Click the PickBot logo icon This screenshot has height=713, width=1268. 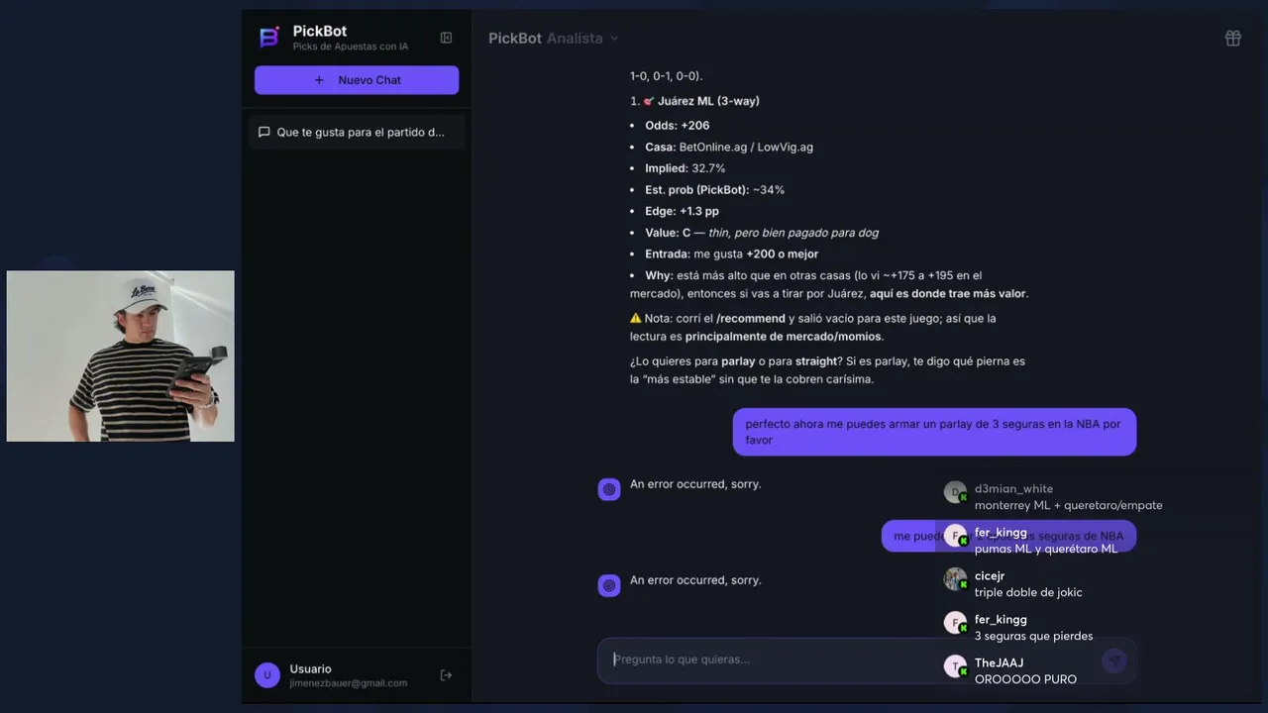click(269, 38)
